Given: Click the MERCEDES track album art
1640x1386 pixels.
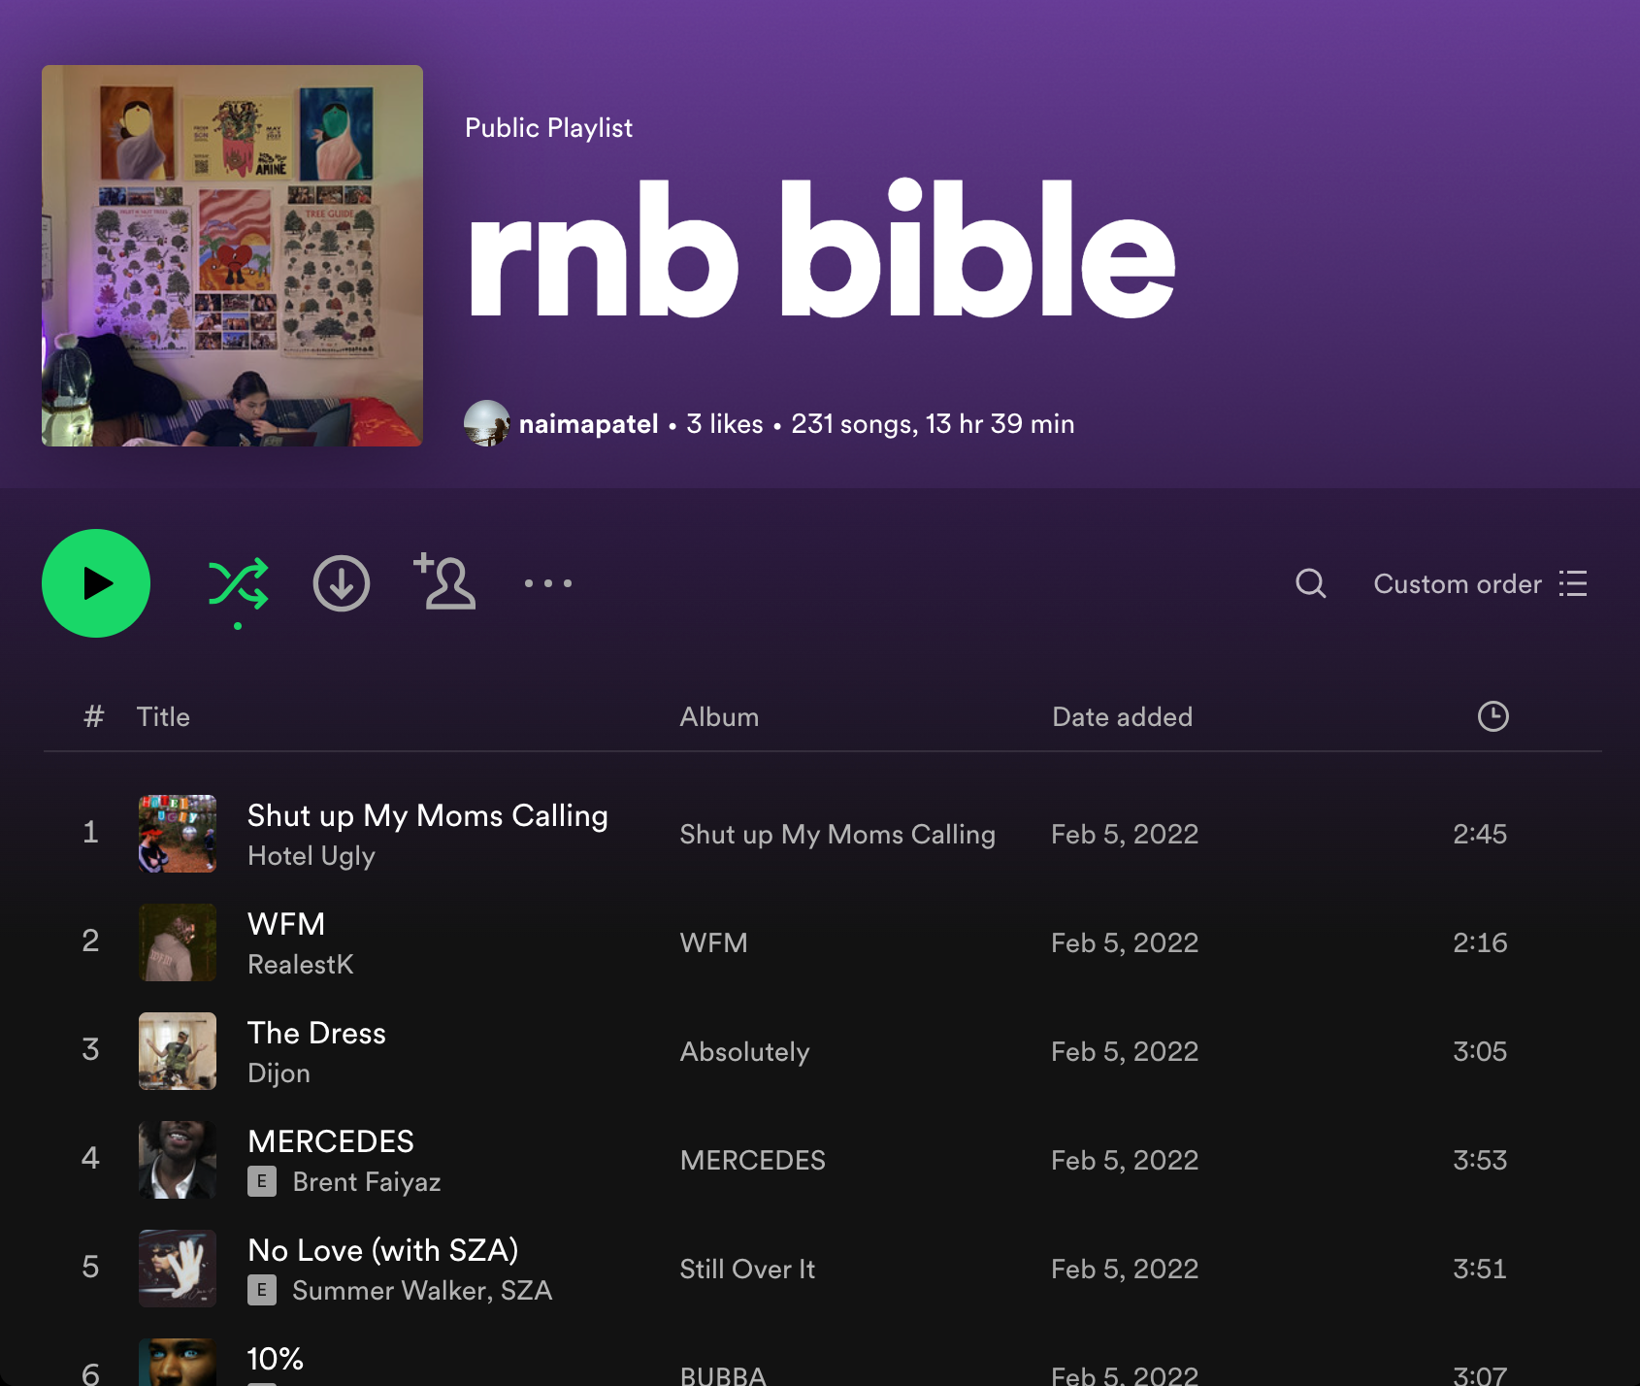Looking at the screenshot, I should (x=178, y=1160).
